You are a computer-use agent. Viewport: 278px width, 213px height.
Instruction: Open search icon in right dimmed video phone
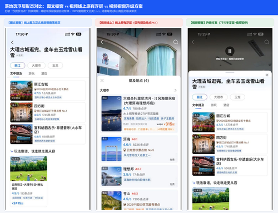coord(267,42)
